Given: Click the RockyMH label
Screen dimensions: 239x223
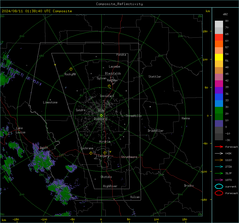Looking at the screenshot, I should pyautogui.click(x=70, y=74).
